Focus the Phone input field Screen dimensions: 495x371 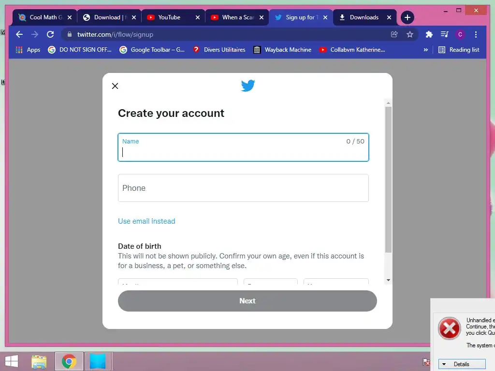(x=244, y=188)
